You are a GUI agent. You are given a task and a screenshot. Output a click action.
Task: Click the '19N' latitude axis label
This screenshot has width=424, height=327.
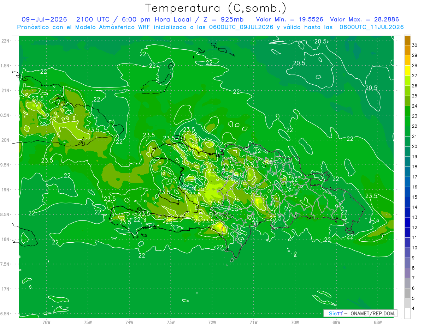click(5, 190)
